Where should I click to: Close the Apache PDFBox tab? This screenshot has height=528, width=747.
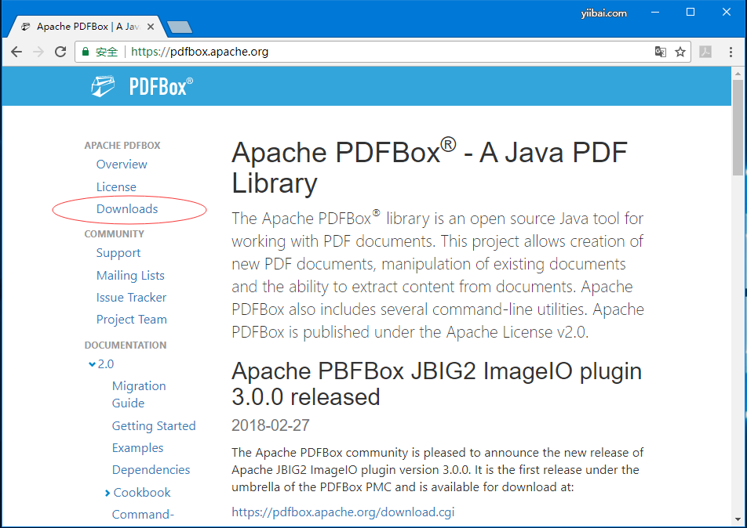click(x=151, y=27)
